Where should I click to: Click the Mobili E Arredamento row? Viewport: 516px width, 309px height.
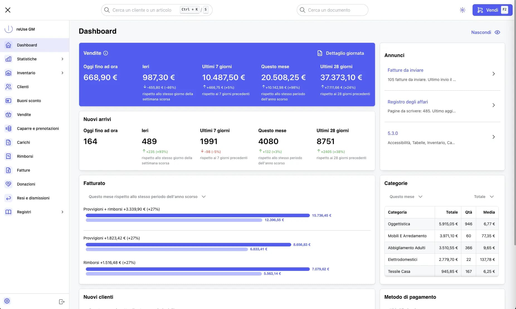point(441,236)
